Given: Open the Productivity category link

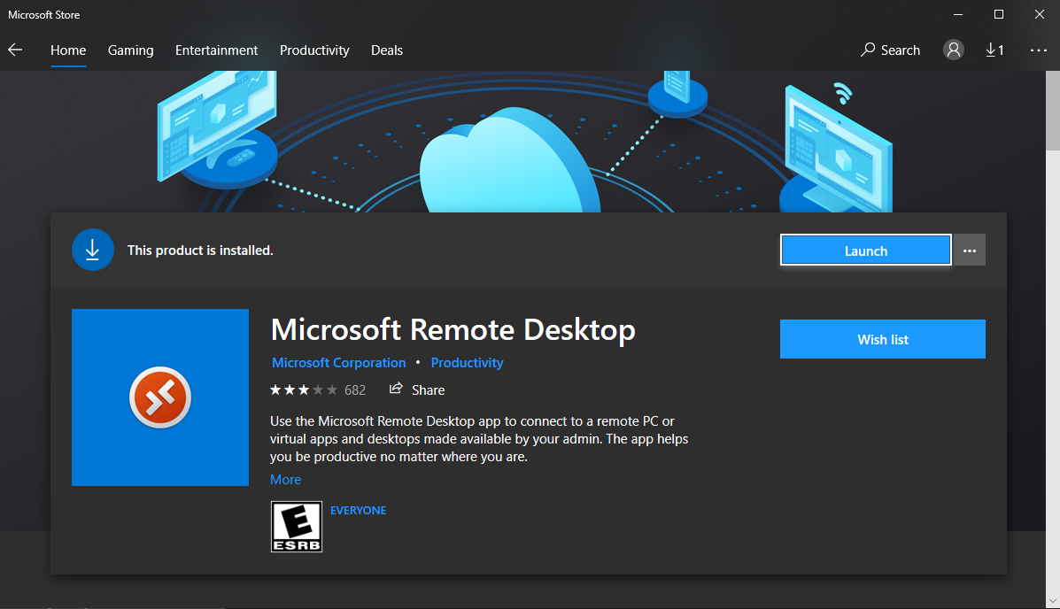Looking at the screenshot, I should click(x=468, y=363).
